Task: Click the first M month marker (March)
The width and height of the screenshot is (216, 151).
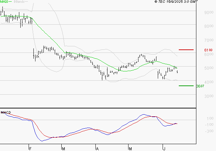Action: (x=63, y=149)
